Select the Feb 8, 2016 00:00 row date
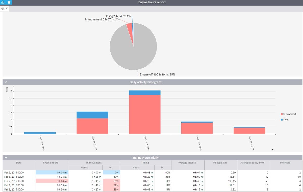Image resolution: width=303 pixels, height=192 pixels. tap(14, 185)
